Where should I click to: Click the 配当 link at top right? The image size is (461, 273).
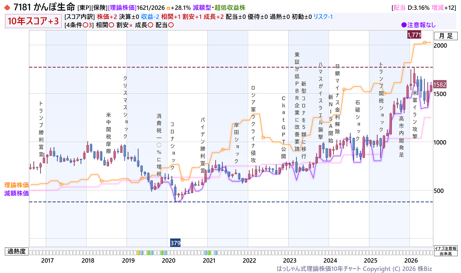pyautogui.click(x=399, y=8)
